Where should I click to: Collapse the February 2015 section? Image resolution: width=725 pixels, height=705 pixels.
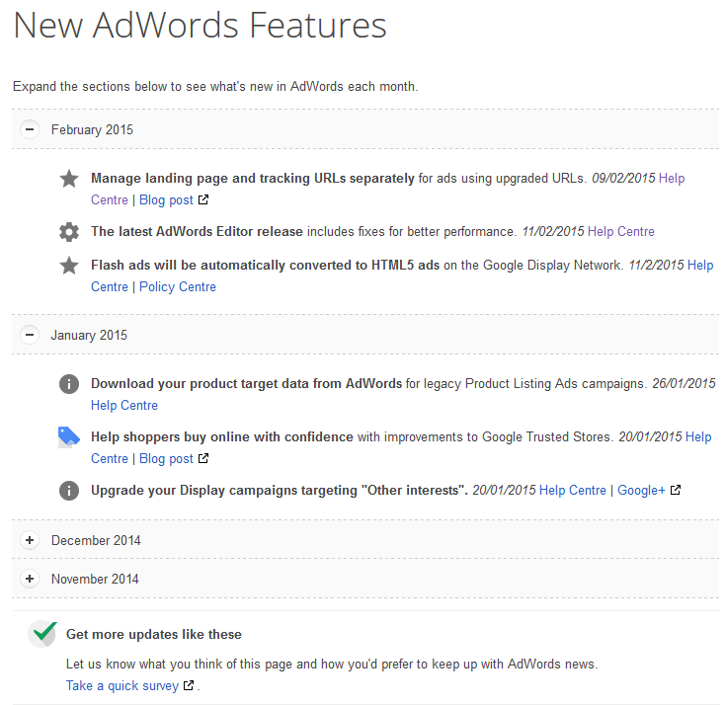click(30, 129)
